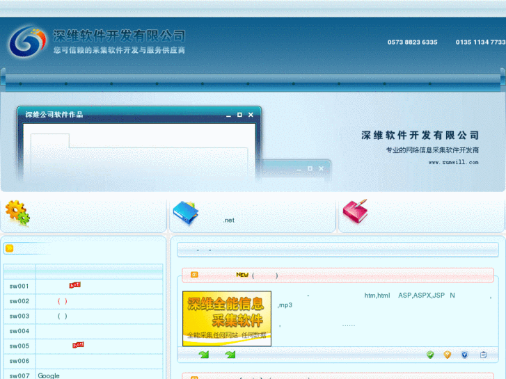This screenshot has height=379, width=506.
Task: Open the yellow product banner thumbnail
Action: [x=227, y=318]
